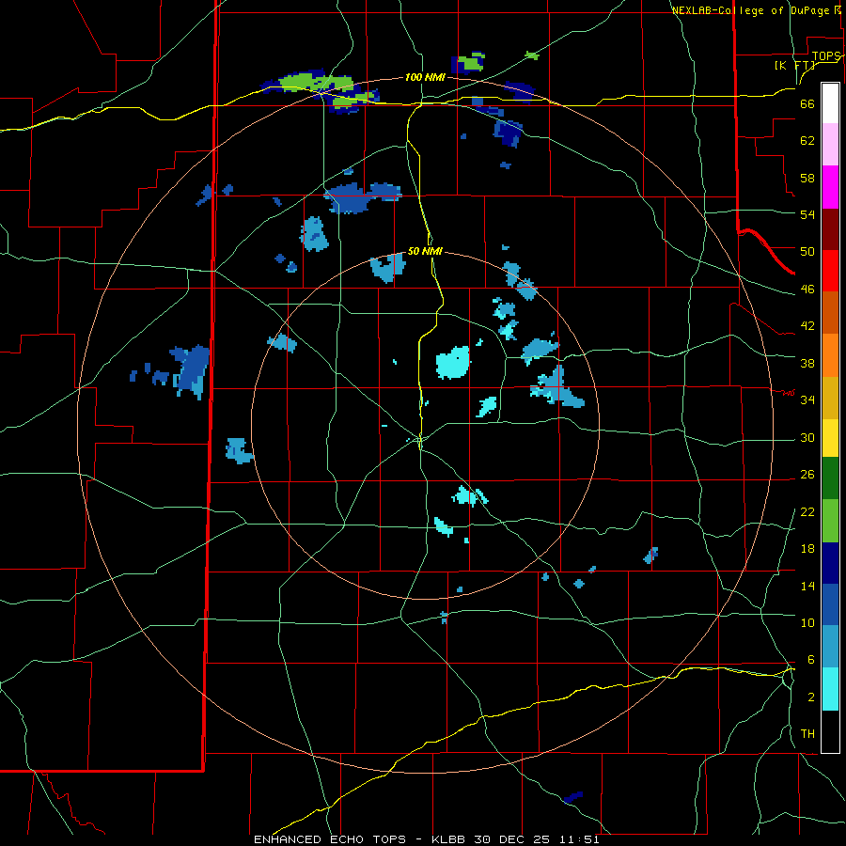Click the light pink legend swatch
This screenshot has height=846, width=846.
[x=830, y=145]
